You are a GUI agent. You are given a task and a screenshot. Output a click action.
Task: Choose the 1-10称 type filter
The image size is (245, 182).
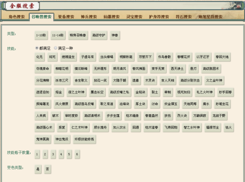41,36
